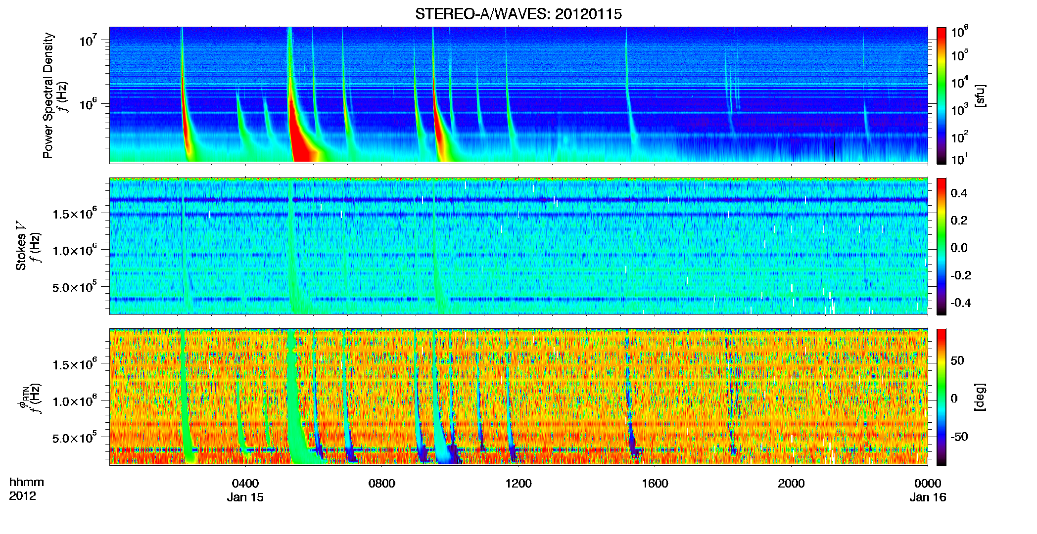
Task: Click the 10^6 value on the sfu colorbar
Action: 960,33
